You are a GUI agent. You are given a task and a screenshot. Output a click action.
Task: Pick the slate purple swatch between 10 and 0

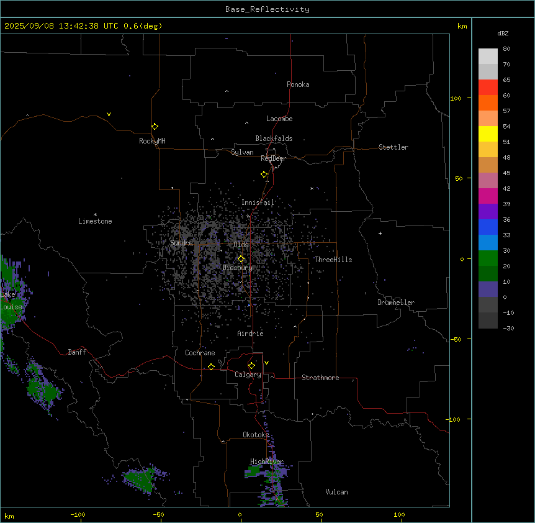click(488, 289)
